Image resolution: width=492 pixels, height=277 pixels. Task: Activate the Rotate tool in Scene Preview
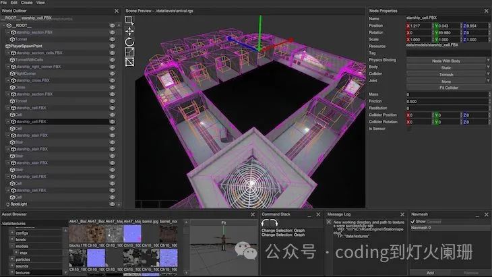tap(129, 42)
